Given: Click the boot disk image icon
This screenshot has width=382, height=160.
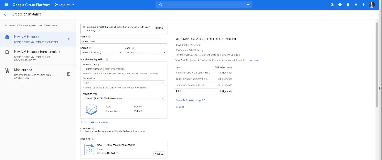Looking at the screenshot, I should [x=89, y=150].
